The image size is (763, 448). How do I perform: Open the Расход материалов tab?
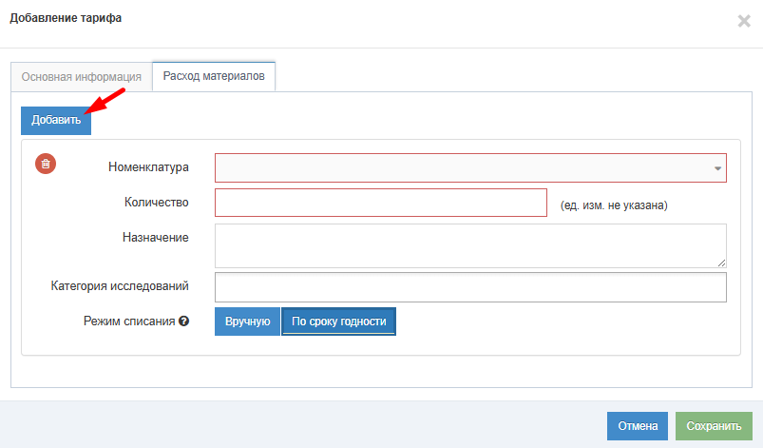(x=214, y=76)
